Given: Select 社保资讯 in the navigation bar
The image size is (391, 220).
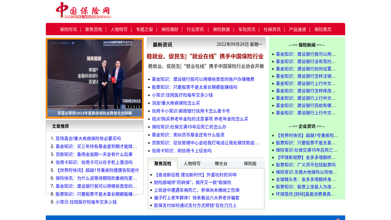Looking at the screenshot, I should coord(272,29).
